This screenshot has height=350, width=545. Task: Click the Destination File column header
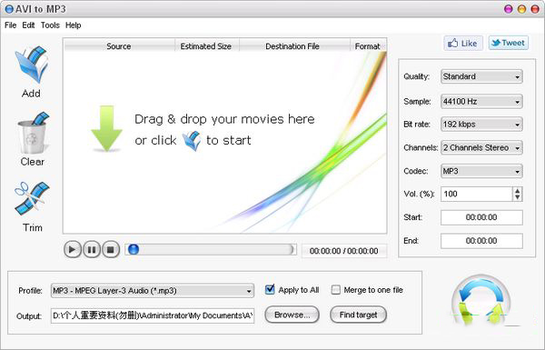293,46
